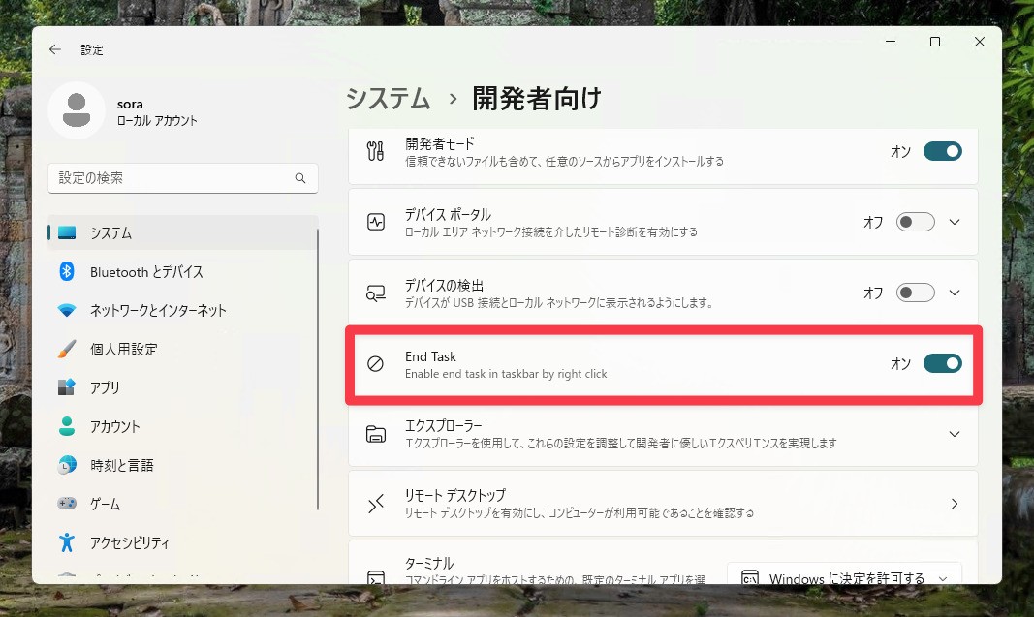Open ネットワークとインターネット settings
The image size is (1034, 617).
pyautogui.click(x=182, y=310)
